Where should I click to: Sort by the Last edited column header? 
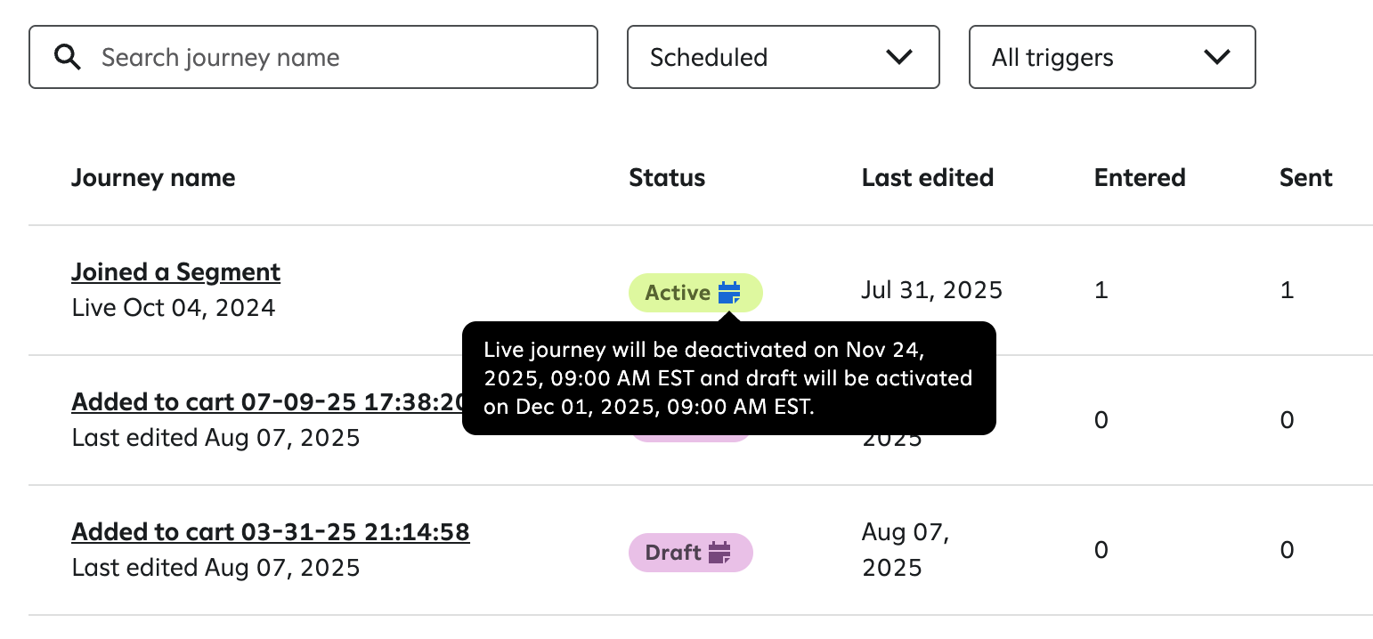click(x=928, y=177)
